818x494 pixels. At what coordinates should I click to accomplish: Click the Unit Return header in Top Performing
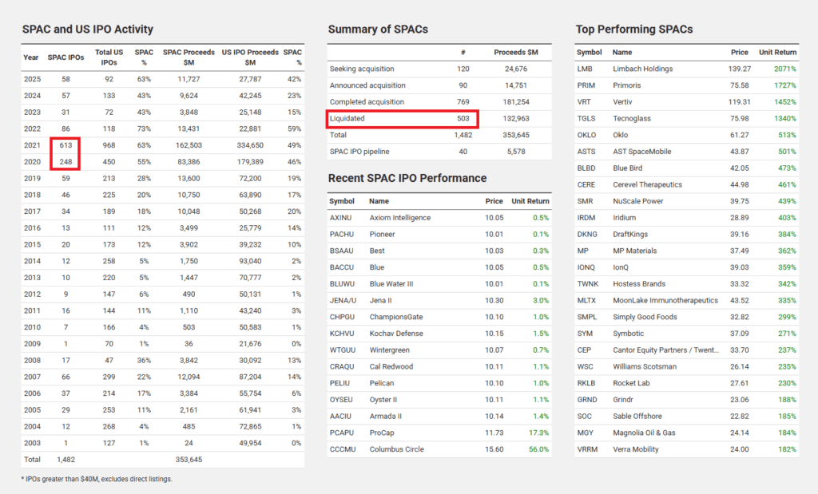coord(777,52)
